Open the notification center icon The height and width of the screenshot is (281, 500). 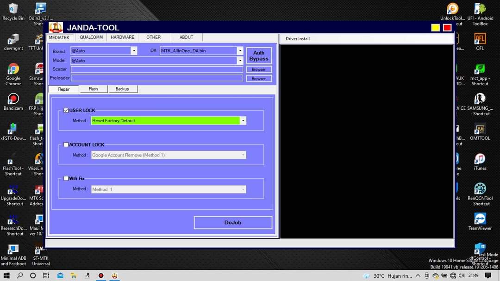[488, 275]
